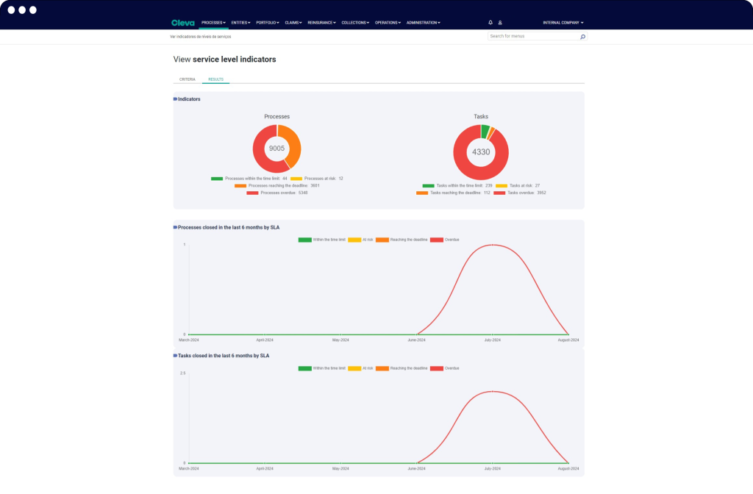Switch to the Criteria tab

point(188,79)
